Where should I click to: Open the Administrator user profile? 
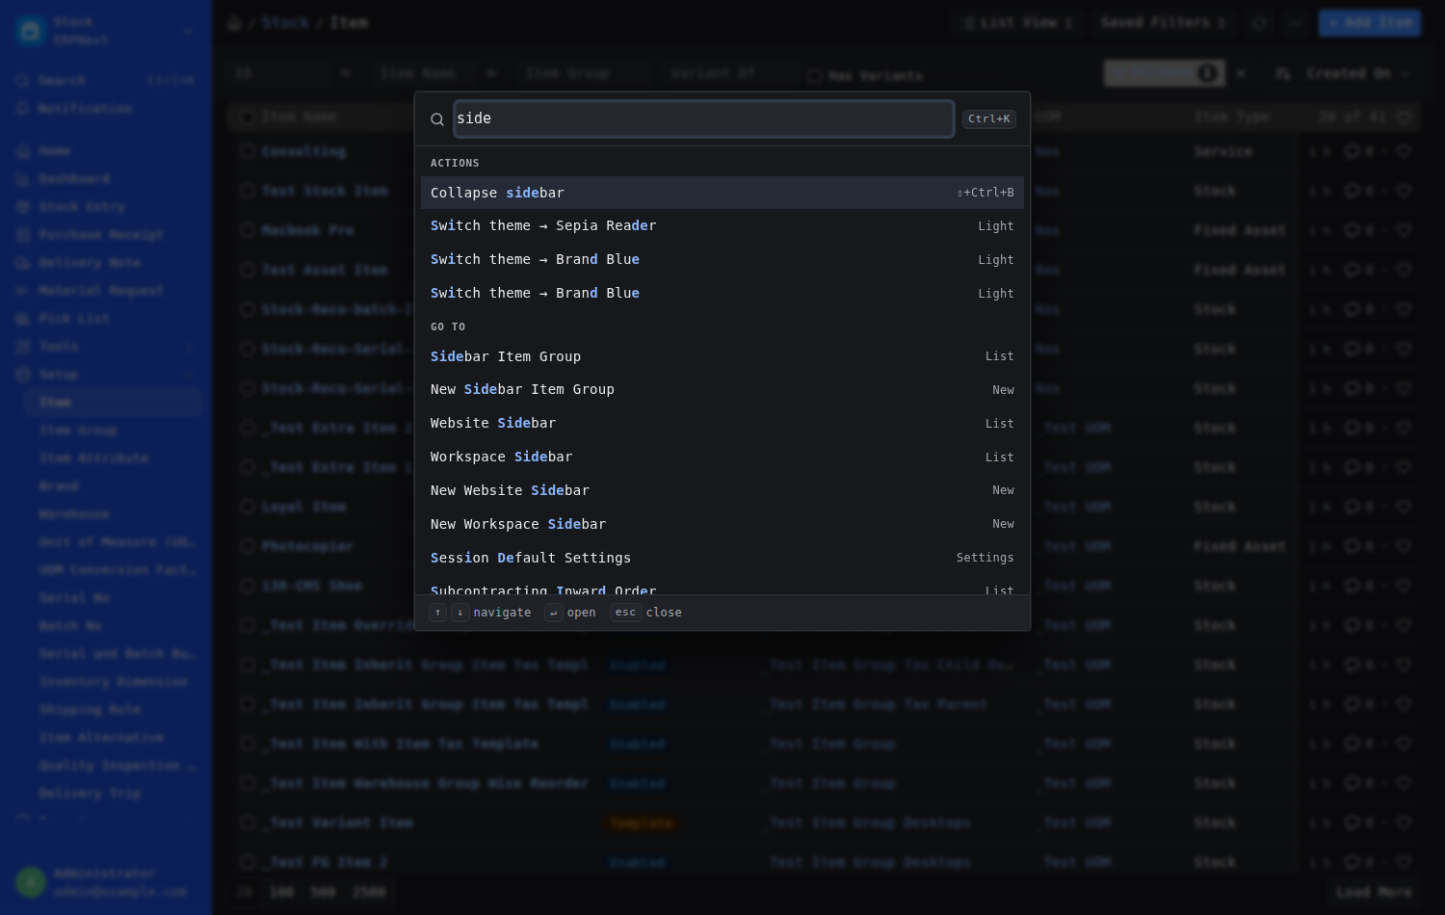coord(106,882)
